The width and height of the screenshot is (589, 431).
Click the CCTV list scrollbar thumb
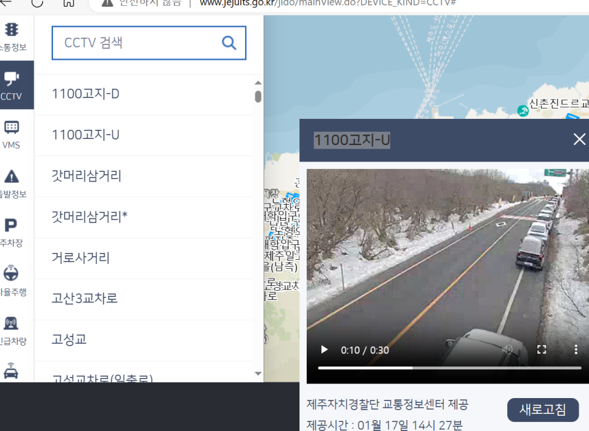(x=258, y=96)
